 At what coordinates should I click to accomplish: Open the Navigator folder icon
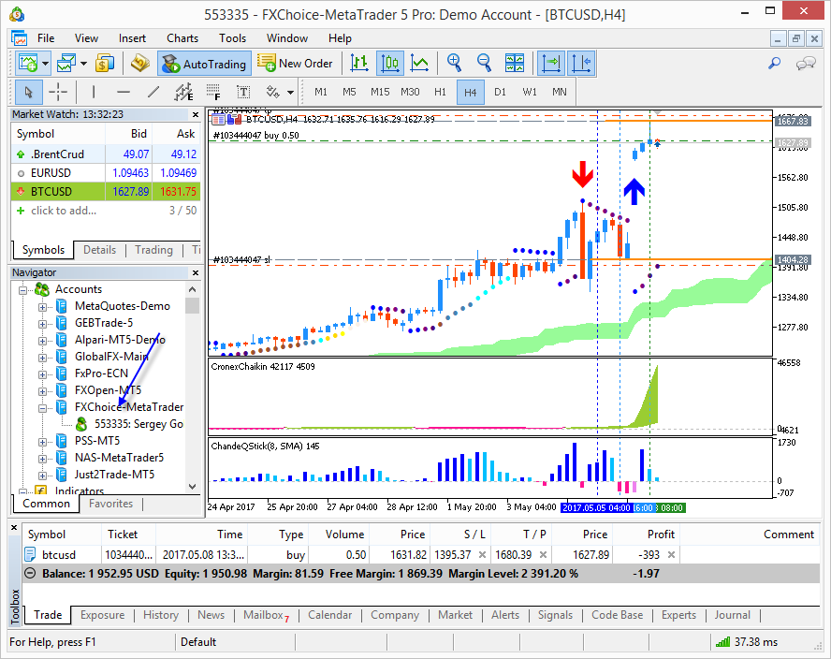pyautogui.click(x=140, y=64)
